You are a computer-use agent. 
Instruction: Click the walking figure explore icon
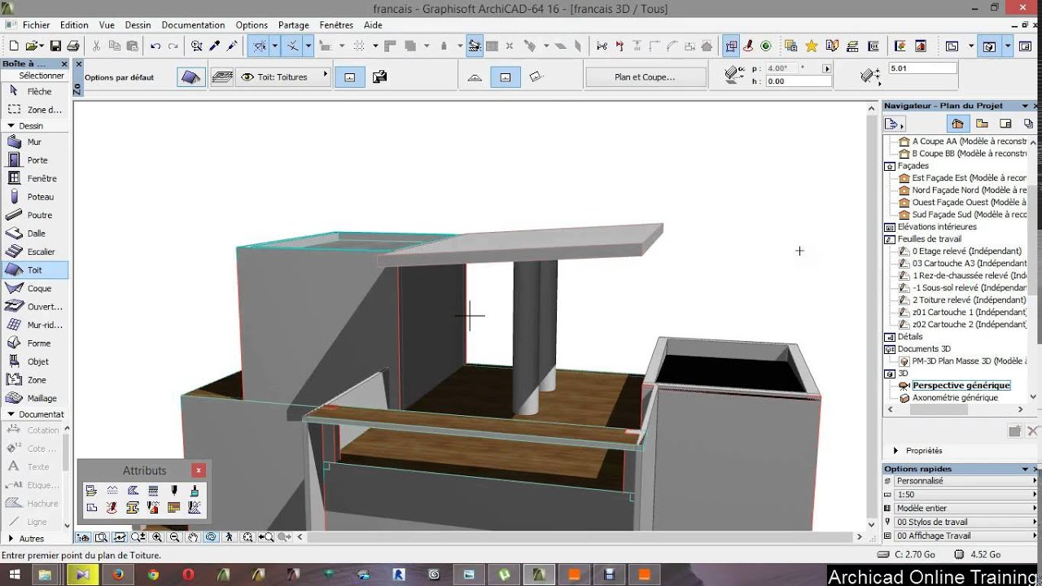pos(230,537)
